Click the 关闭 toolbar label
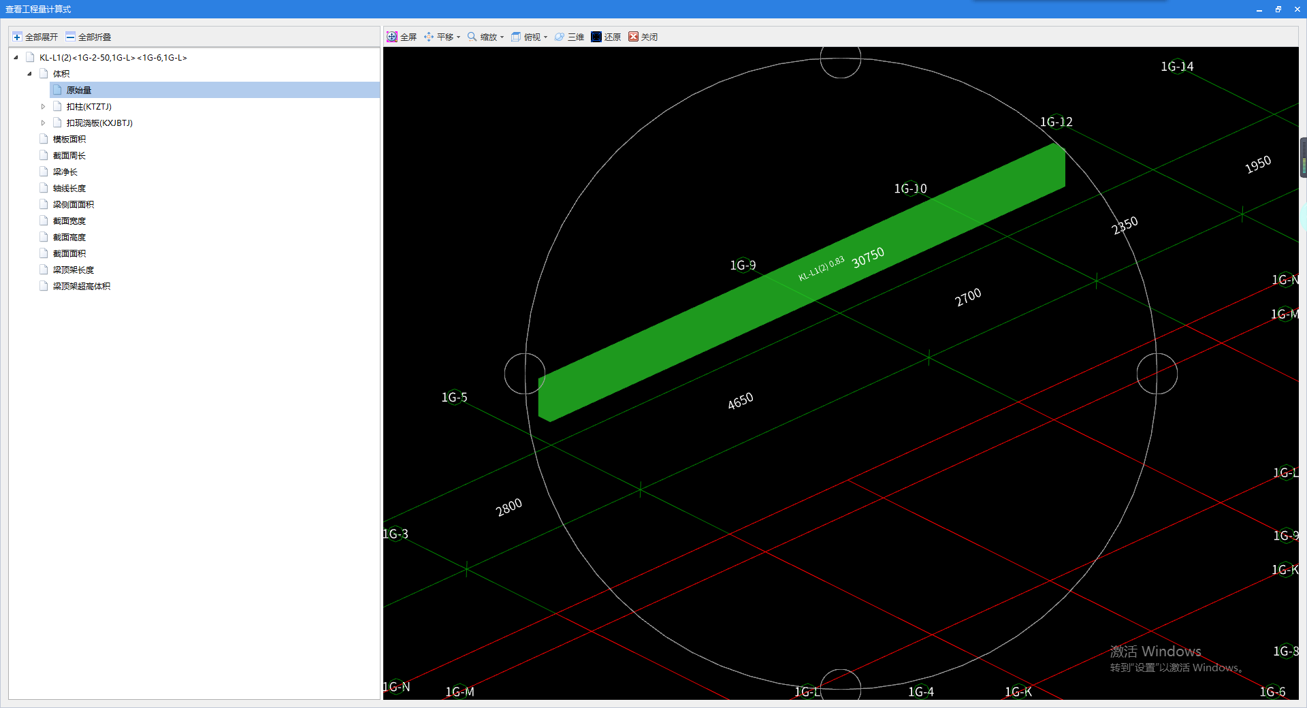This screenshot has width=1307, height=708. (x=649, y=37)
